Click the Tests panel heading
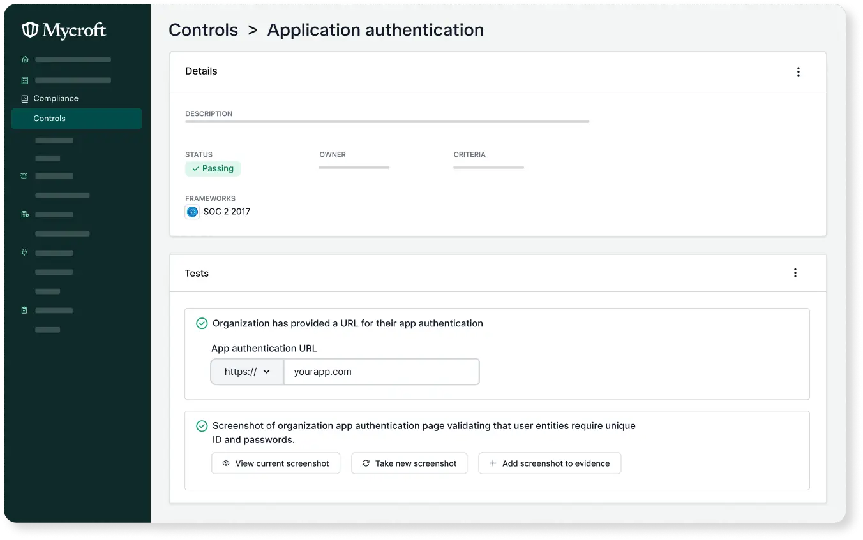The width and height of the screenshot is (863, 540). [197, 273]
